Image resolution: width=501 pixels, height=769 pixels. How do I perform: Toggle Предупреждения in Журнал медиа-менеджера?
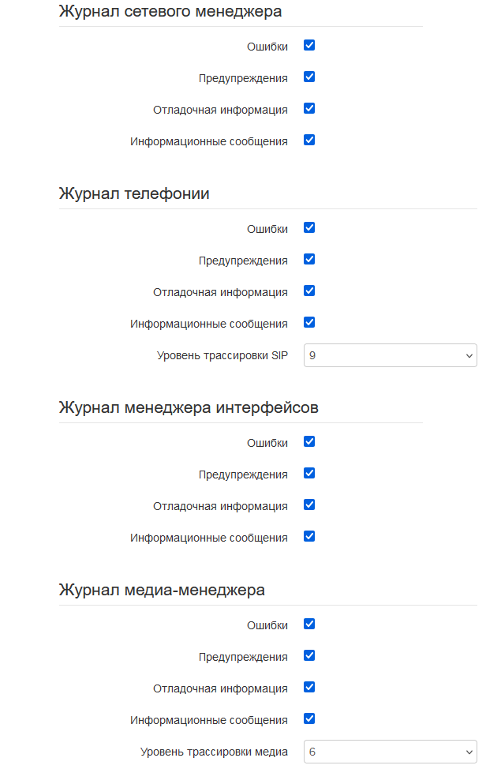[309, 656]
